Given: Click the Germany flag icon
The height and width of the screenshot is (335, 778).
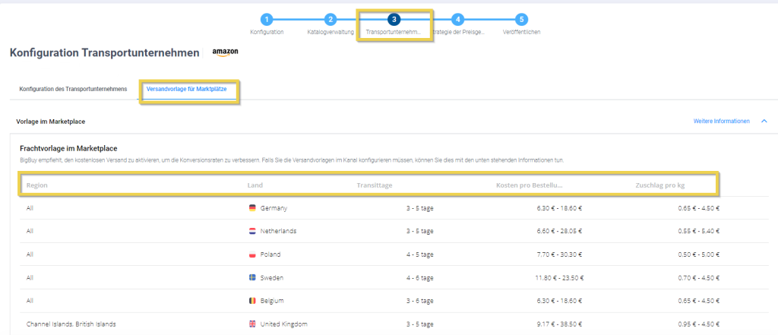Looking at the screenshot, I should click(x=253, y=207).
